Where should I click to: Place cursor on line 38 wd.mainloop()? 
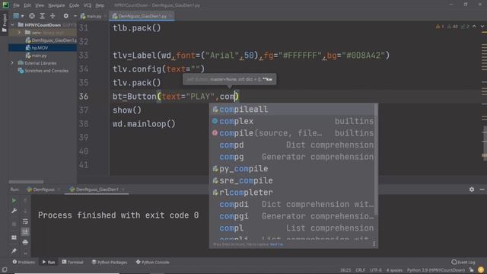pos(144,124)
